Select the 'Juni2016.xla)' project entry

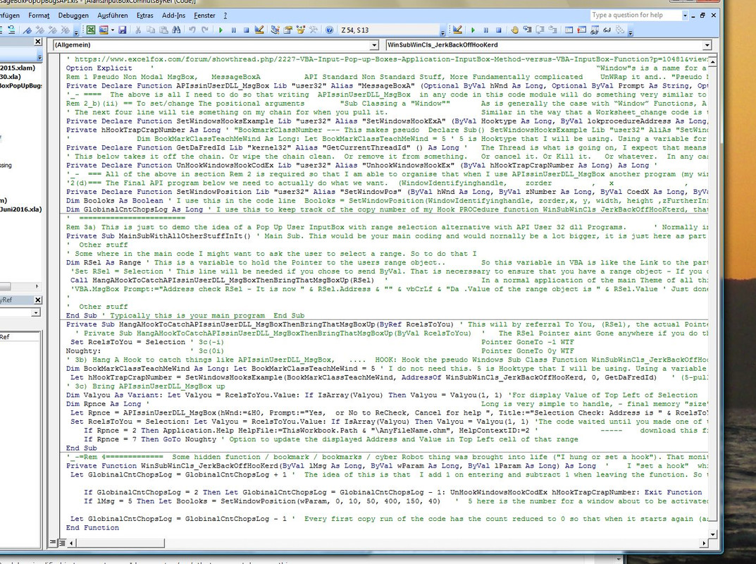coord(20,209)
